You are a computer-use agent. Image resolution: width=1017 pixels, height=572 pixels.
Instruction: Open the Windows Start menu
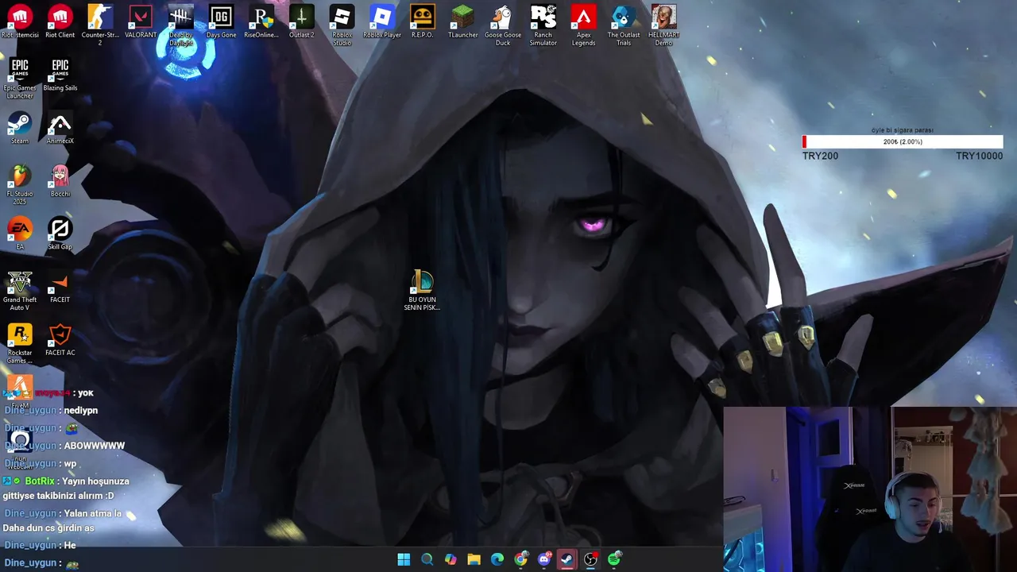point(404,559)
